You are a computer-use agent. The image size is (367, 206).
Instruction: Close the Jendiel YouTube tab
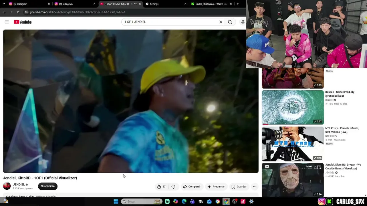pos(140,4)
